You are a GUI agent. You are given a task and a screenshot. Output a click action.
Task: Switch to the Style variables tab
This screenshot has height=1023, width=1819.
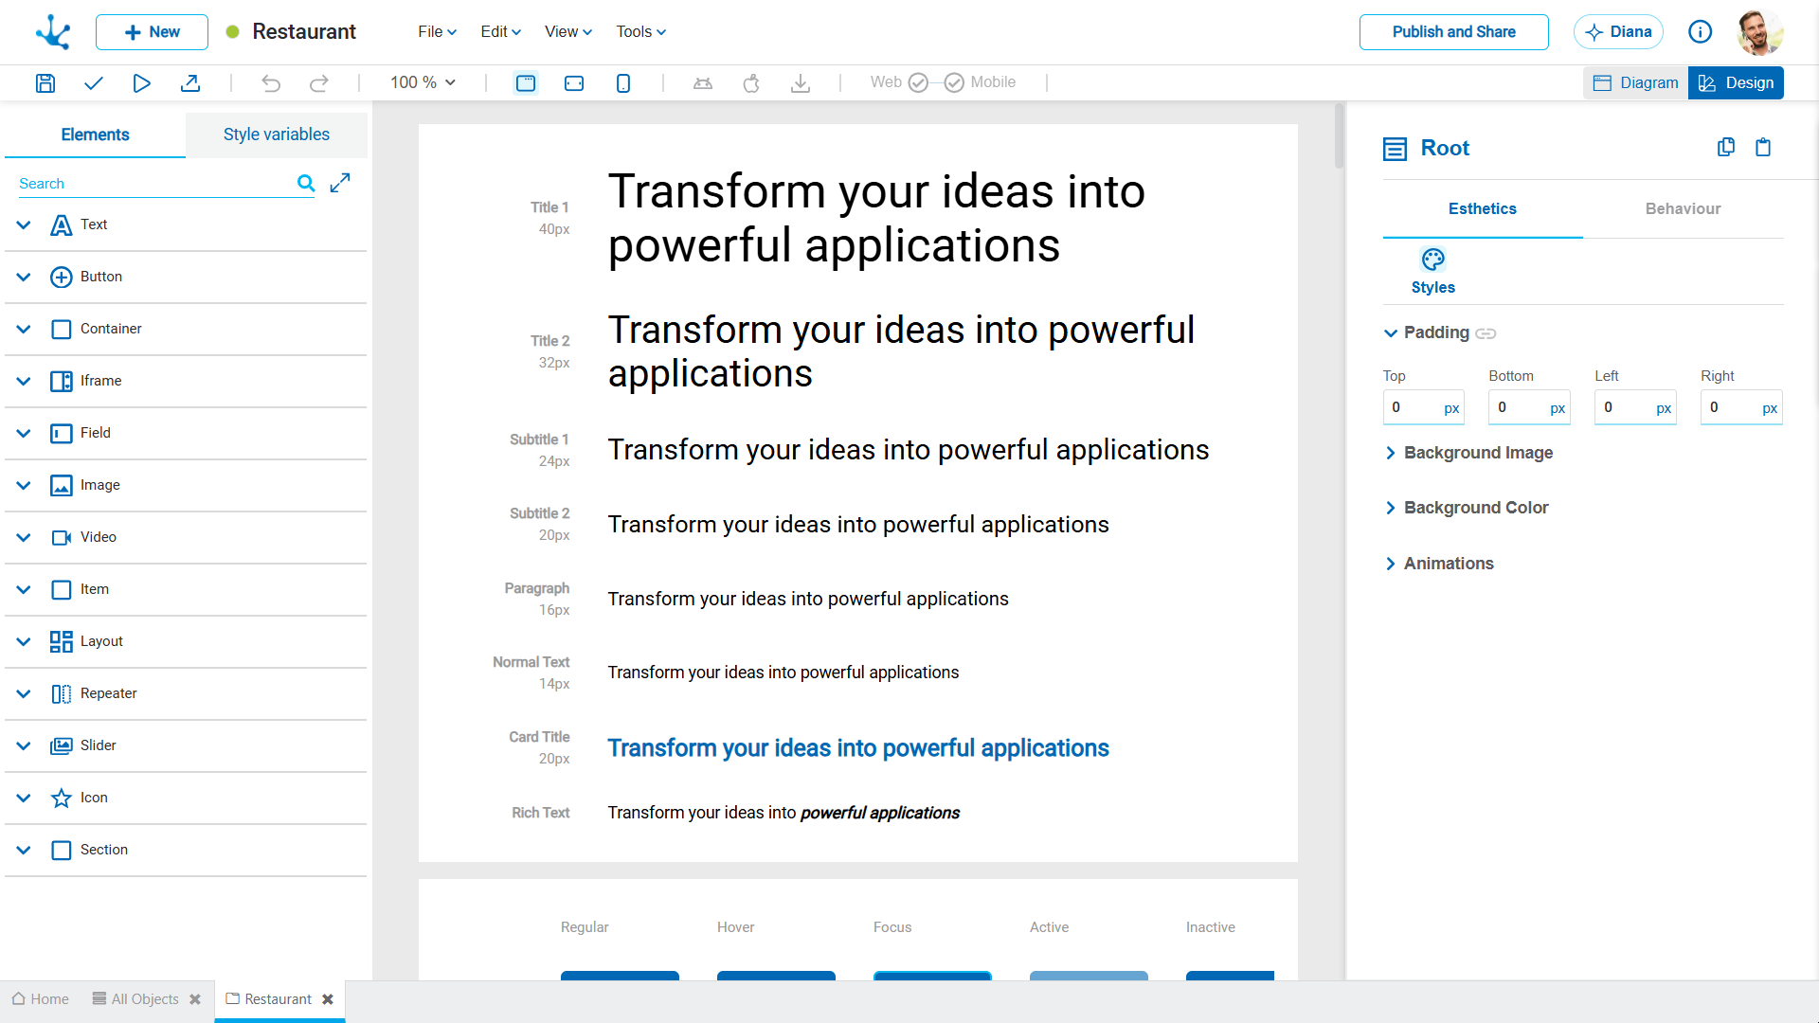tap(277, 135)
